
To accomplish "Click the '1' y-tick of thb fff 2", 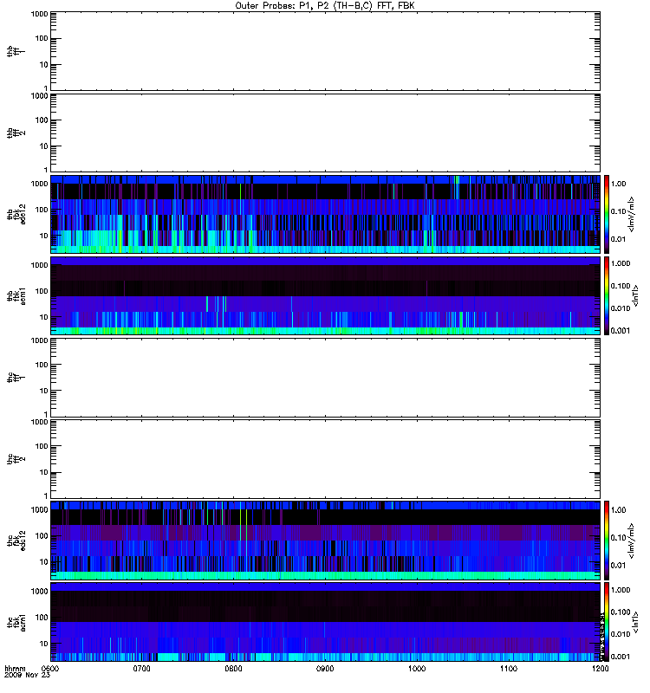I will pos(46,170).
